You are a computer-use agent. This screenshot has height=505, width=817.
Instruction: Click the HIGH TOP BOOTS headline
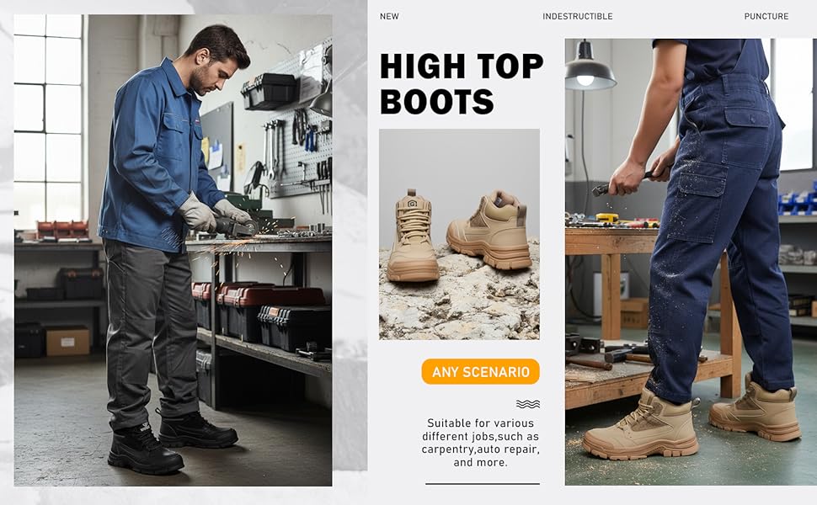[x=461, y=84]
